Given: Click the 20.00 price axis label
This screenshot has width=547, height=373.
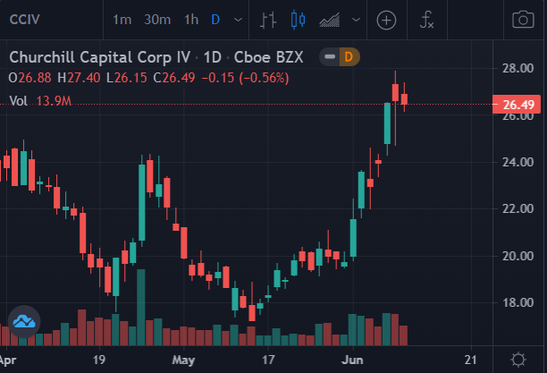Looking at the screenshot, I should click(x=518, y=256).
